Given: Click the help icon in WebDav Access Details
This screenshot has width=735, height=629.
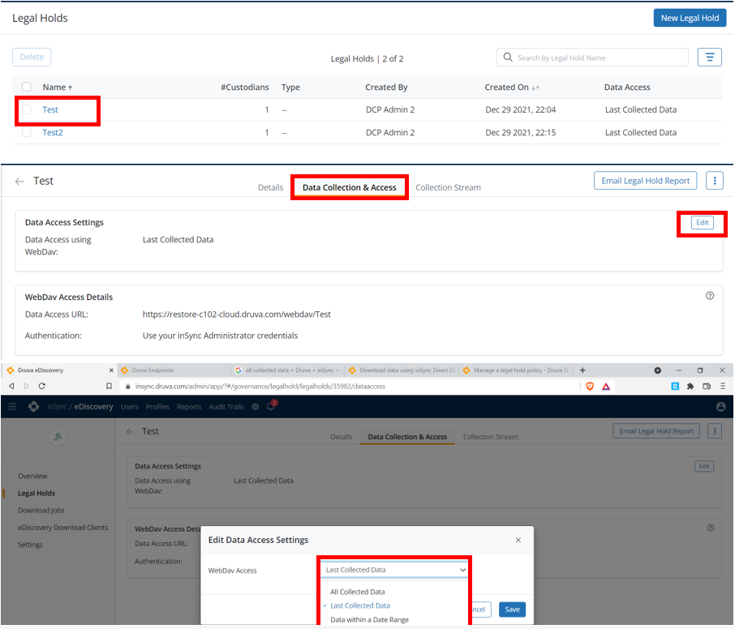Looking at the screenshot, I should coord(710,296).
